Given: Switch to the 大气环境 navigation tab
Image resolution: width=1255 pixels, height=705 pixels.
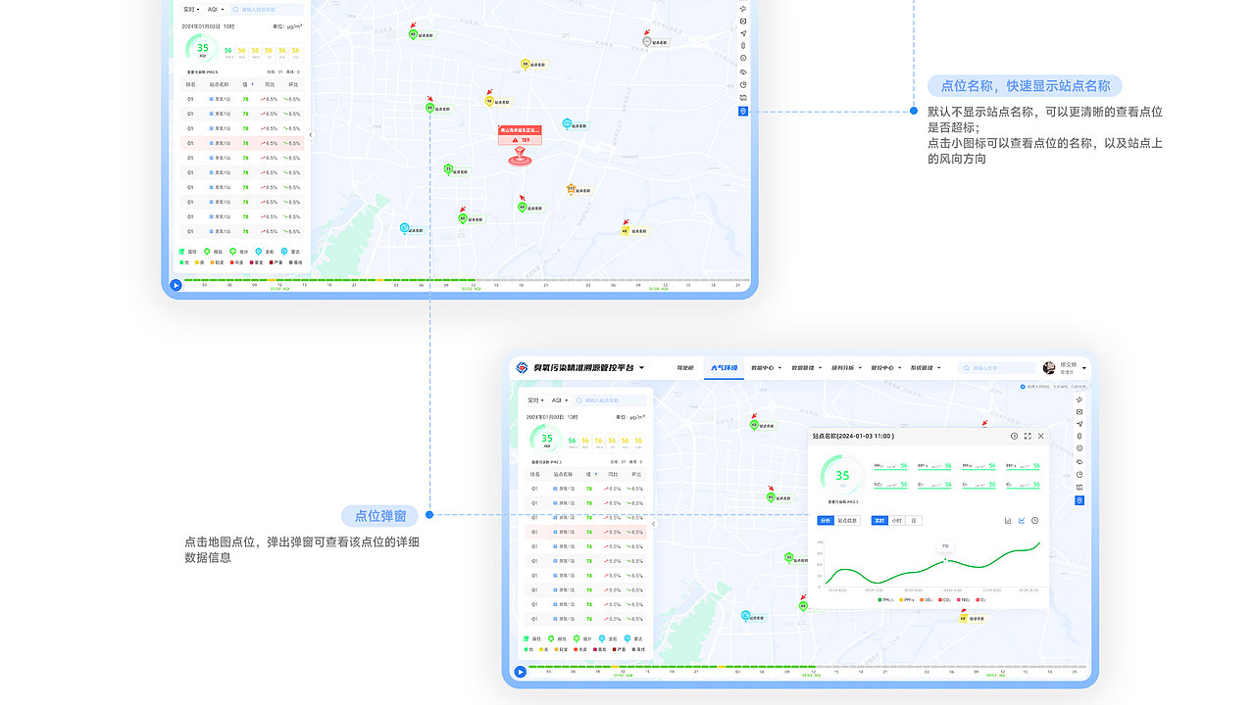Looking at the screenshot, I should [x=724, y=367].
